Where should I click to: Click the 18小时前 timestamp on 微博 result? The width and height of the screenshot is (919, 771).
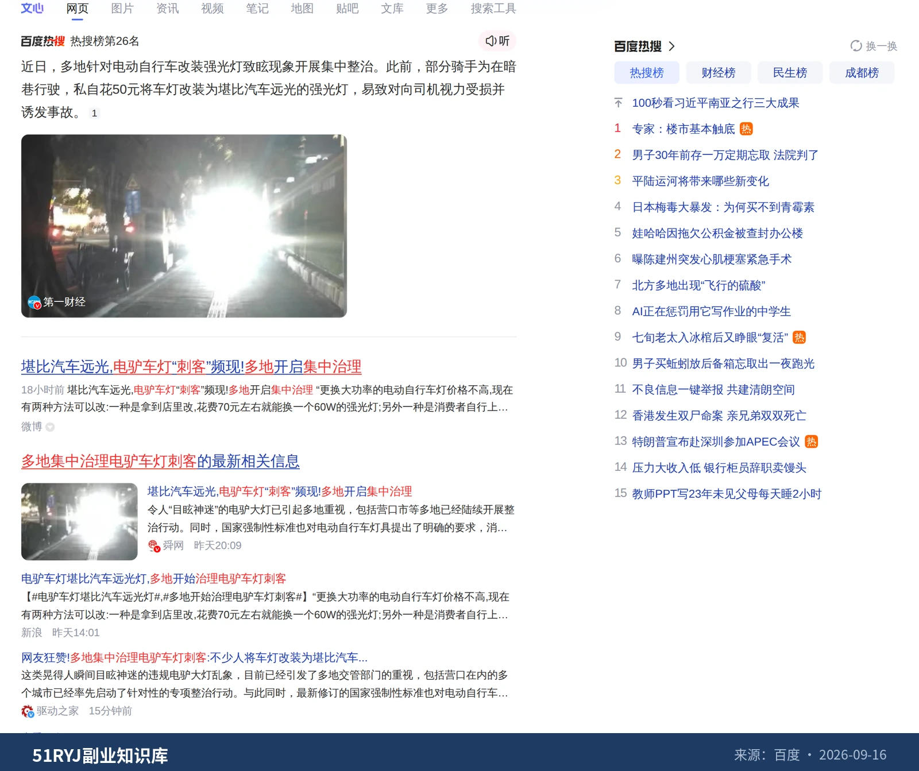(x=43, y=390)
